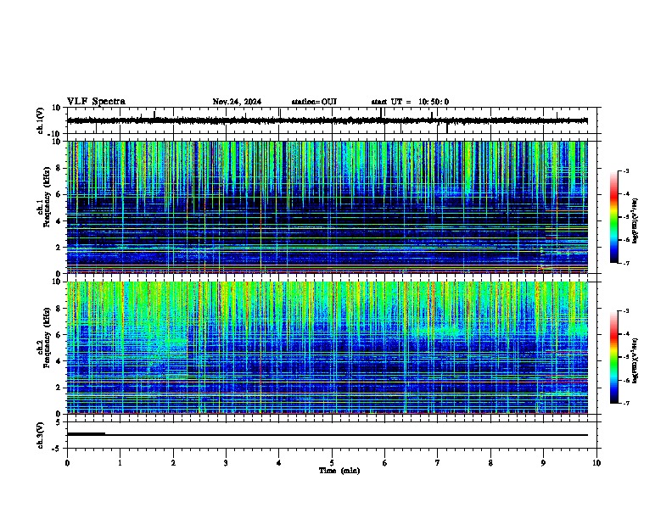Click the 8 kHz tick on ch.2 spectrogram
The width and height of the screenshot is (672, 519).
coord(59,309)
